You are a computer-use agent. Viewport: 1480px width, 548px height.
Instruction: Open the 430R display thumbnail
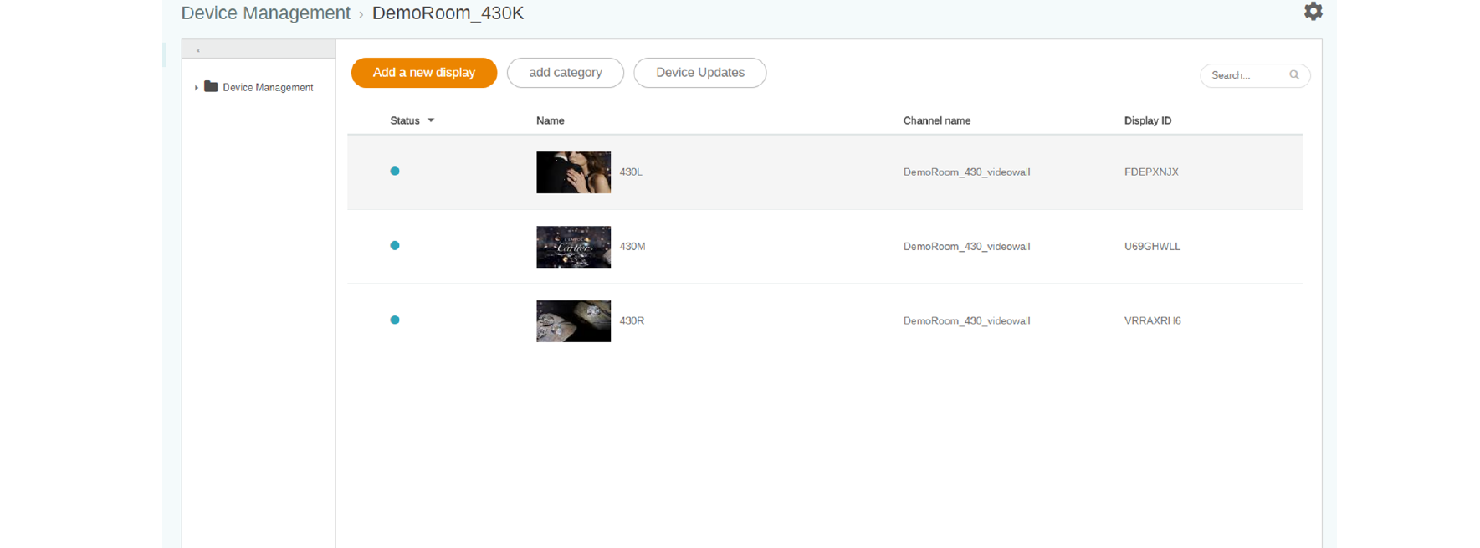[573, 321]
